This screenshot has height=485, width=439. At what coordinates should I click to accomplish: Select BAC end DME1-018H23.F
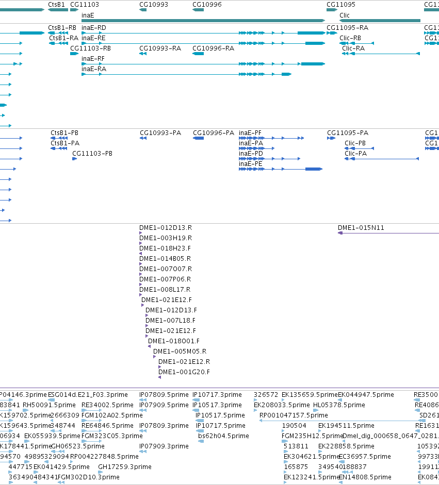click(x=140, y=254)
